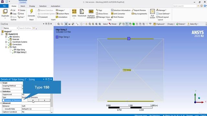
Task: Delete the selected outline object
Action: click(x=22, y=10)
